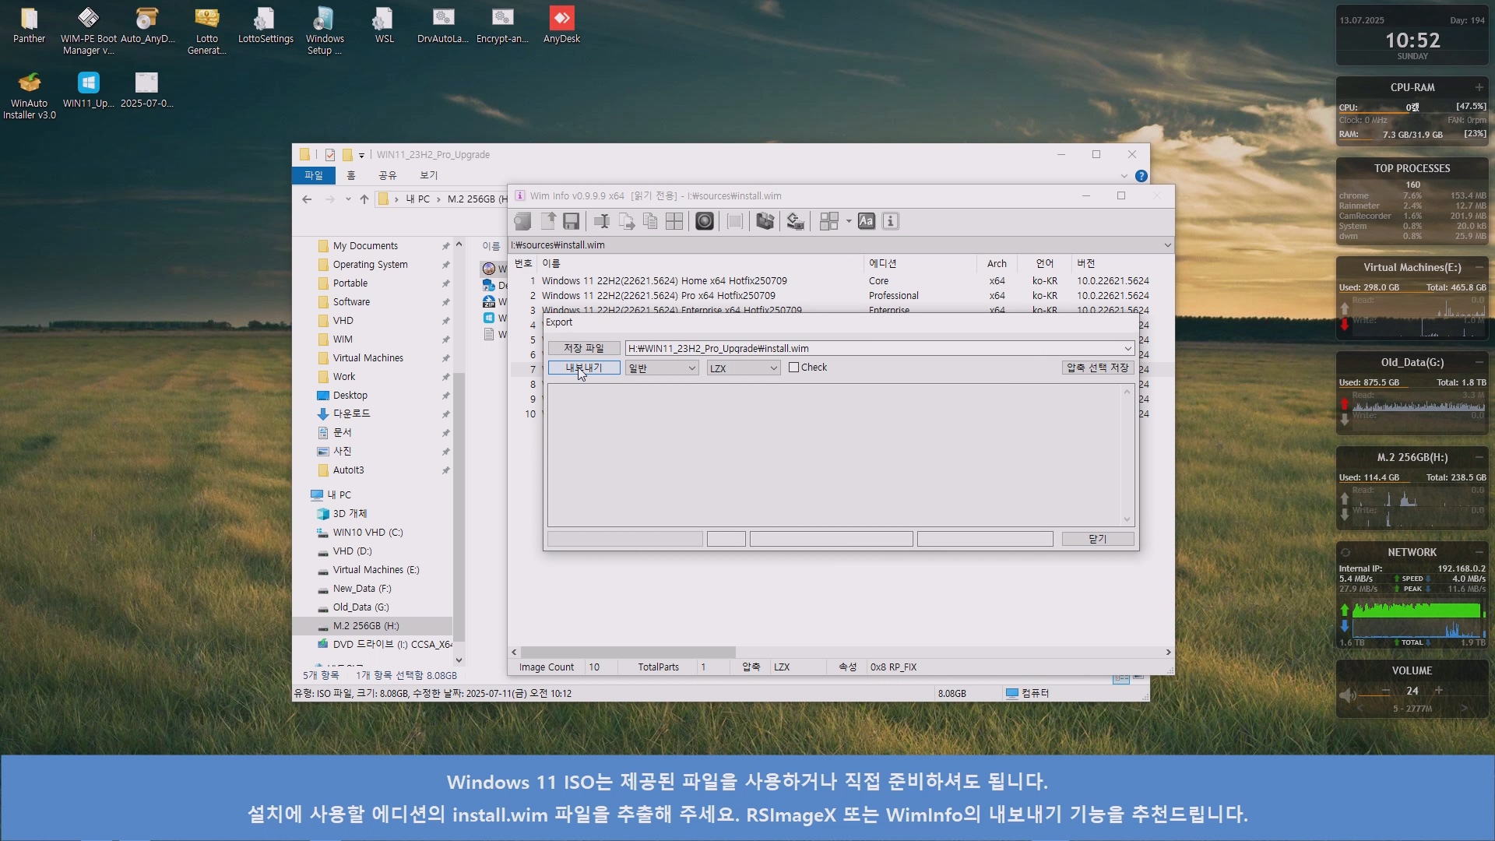Enable the Check checkbox in Export
Image resolution: width=1495 pixels, height=841 pixels.
tap(793, 368)
